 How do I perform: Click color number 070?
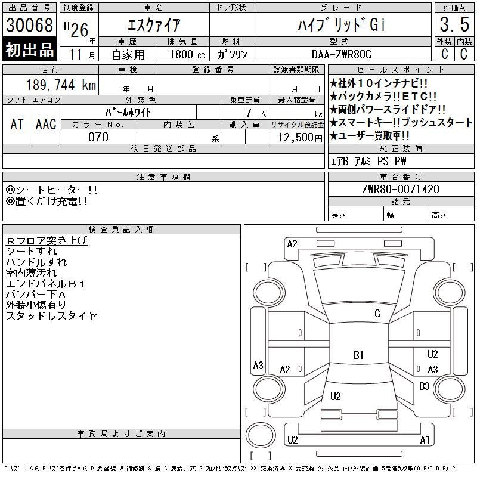98,137
